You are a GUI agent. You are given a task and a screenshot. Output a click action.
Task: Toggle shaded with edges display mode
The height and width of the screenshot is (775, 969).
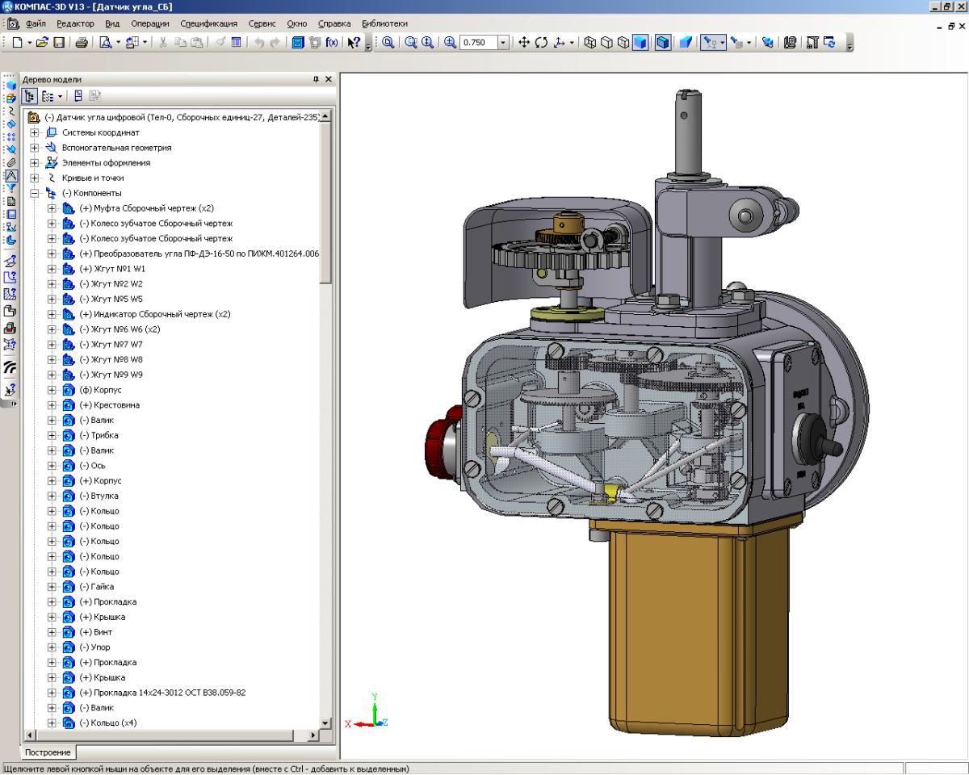662,43
